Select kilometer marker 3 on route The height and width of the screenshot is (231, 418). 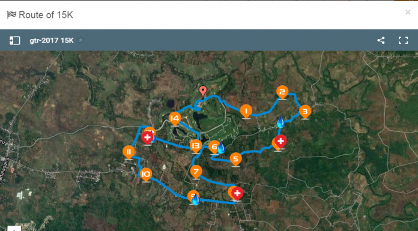click(x=305, y=112)
